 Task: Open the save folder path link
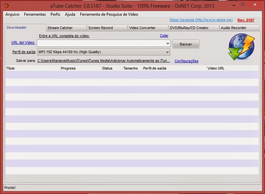coord(104,61)
